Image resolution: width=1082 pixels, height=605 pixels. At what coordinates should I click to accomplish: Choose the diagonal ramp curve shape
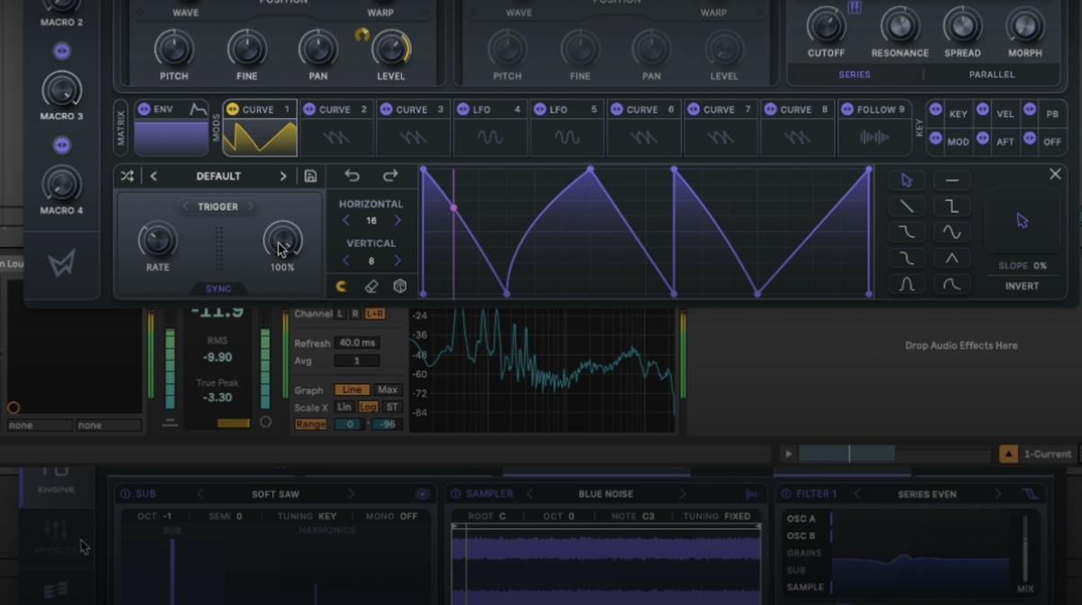(x=906, y=206)
